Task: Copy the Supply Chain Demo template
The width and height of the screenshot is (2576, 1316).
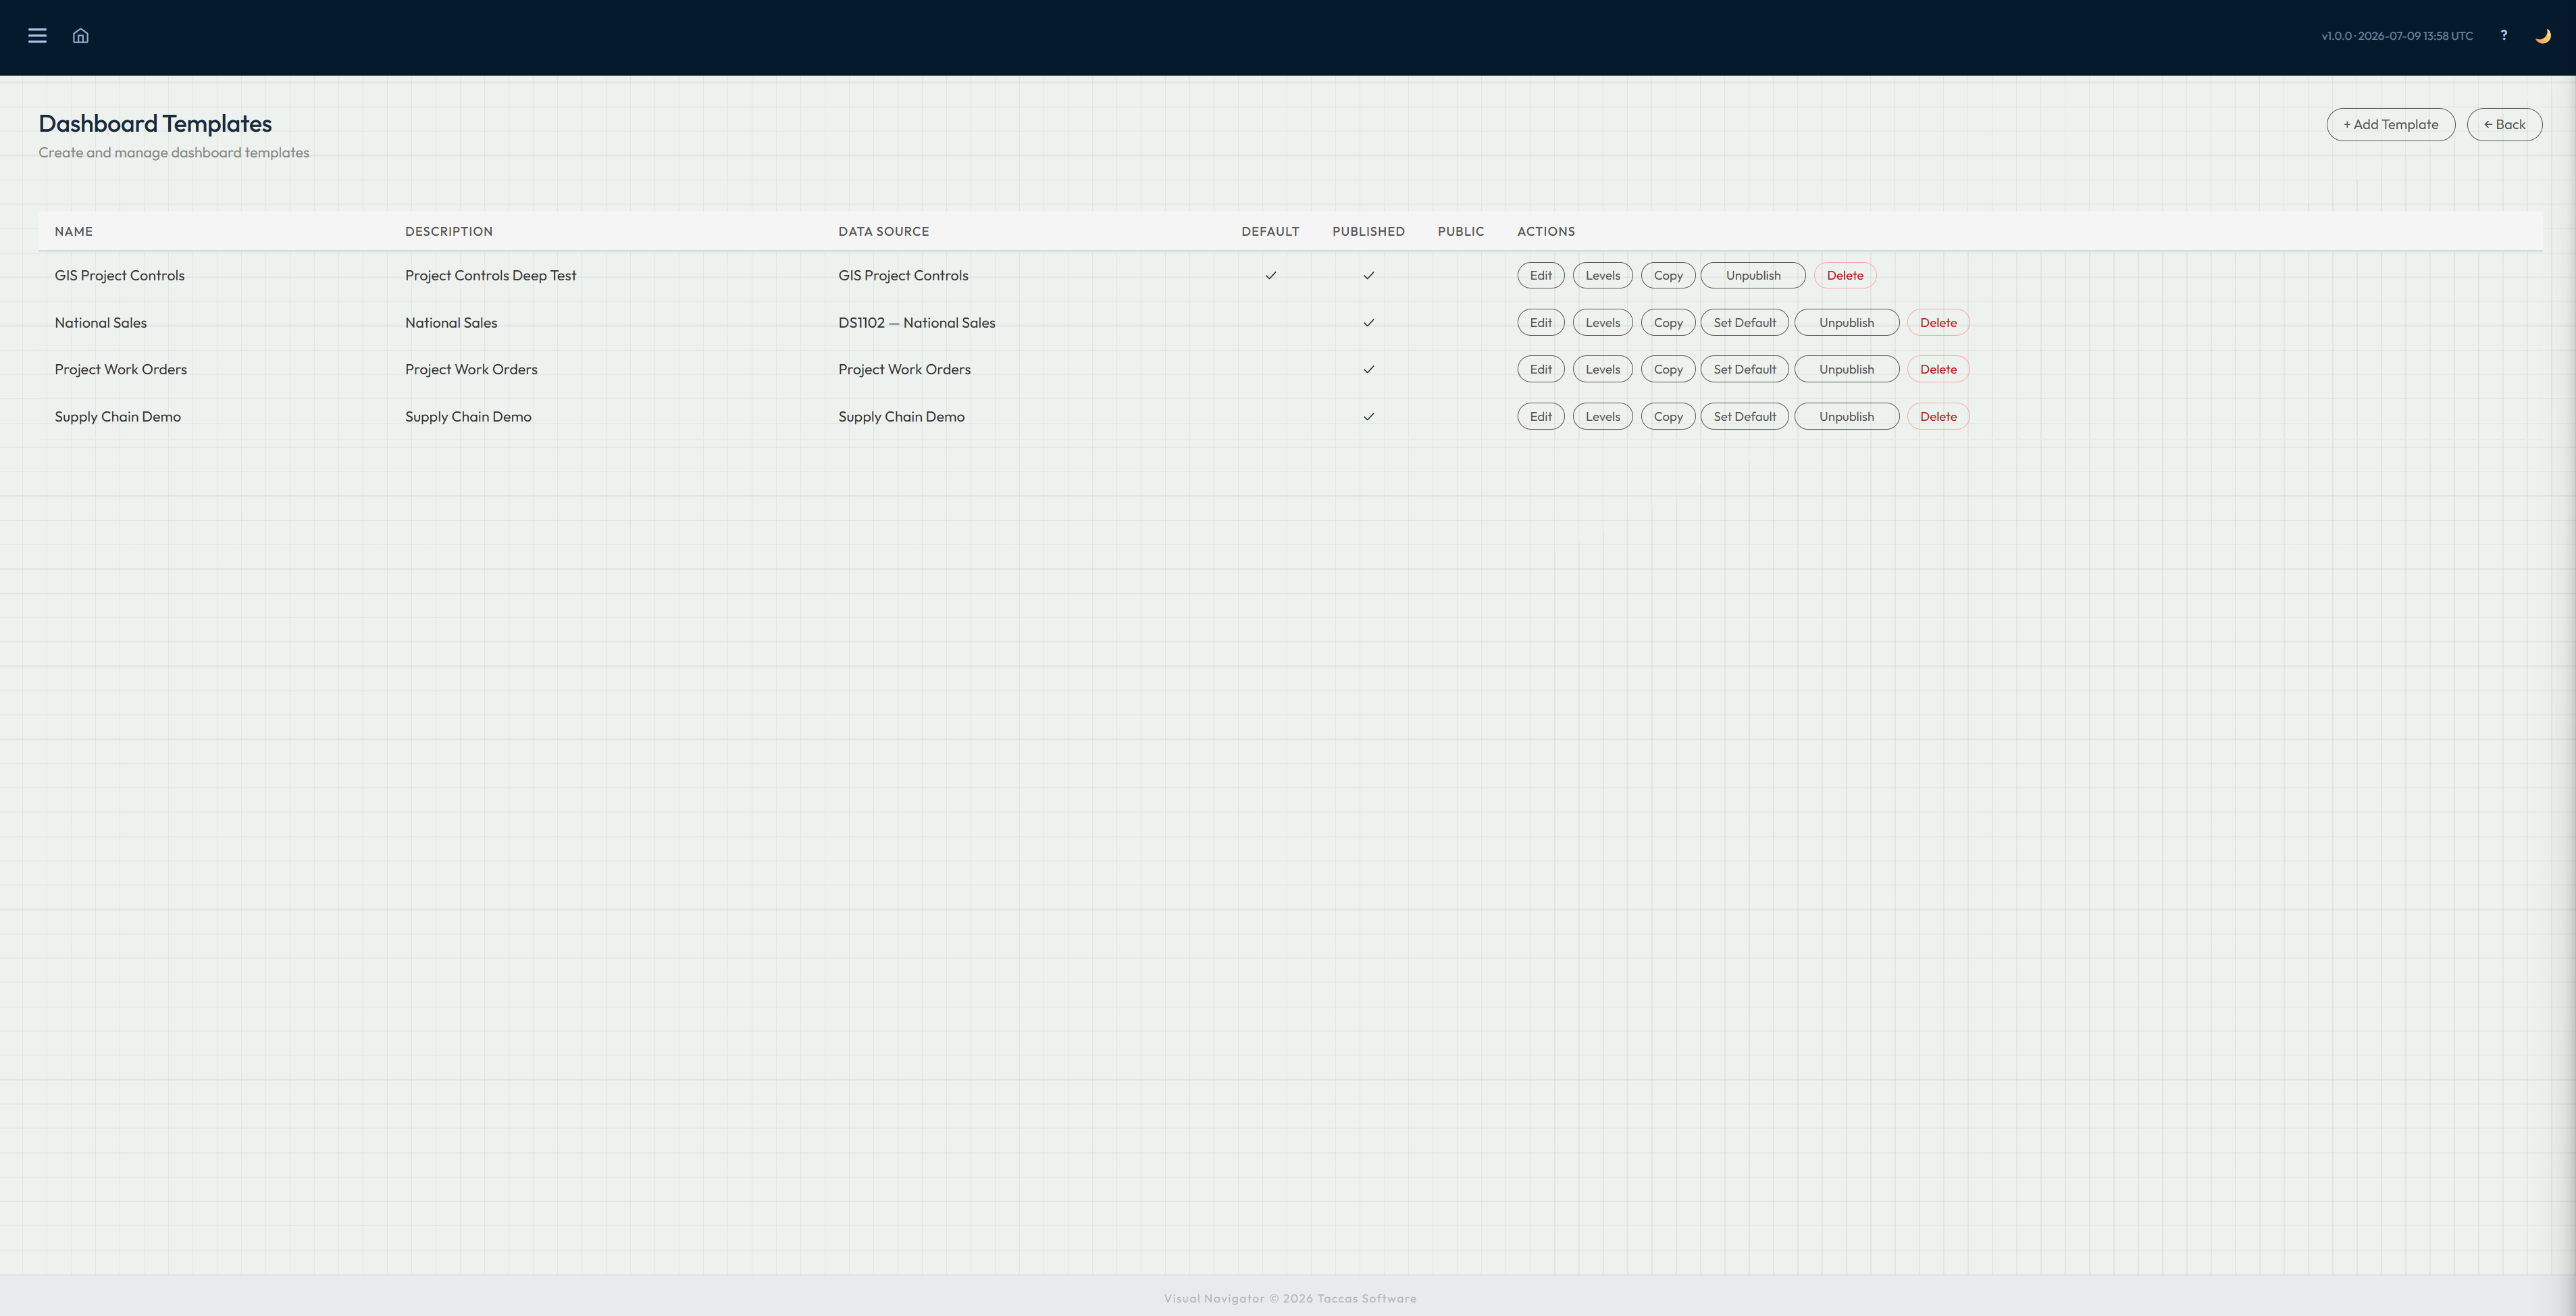Action: 1668,417
